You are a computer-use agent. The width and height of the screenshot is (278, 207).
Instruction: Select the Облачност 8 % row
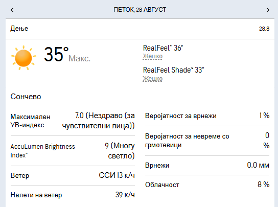point(207,185)
